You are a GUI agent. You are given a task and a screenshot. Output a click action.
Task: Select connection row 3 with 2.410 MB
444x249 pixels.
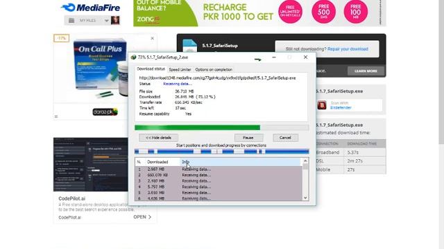[219, 181]
